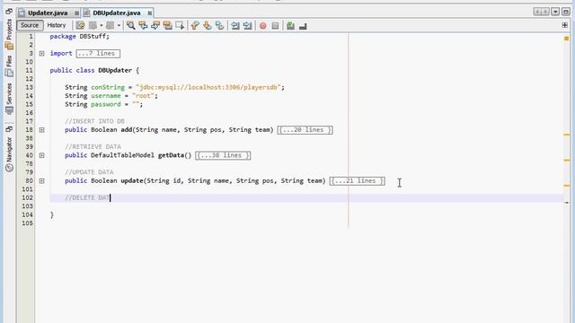
Task: Click the error stripe mark near add
Action: click(x=567, y=135)
